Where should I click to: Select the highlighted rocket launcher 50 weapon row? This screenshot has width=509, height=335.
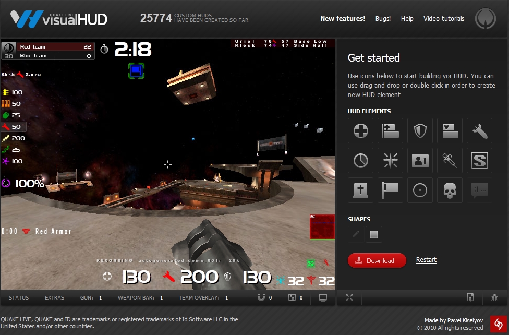click(x=14, y=127)
